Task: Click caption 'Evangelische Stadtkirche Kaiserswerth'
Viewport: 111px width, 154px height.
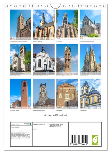Action: coord(41,76)
